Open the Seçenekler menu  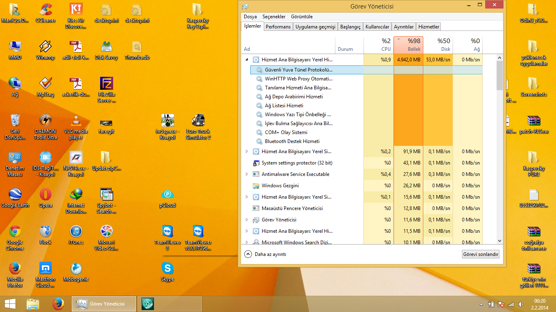coord(274,17)
